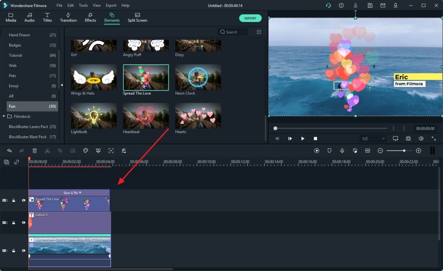Select the Crop tool icon

click(60, 151)
